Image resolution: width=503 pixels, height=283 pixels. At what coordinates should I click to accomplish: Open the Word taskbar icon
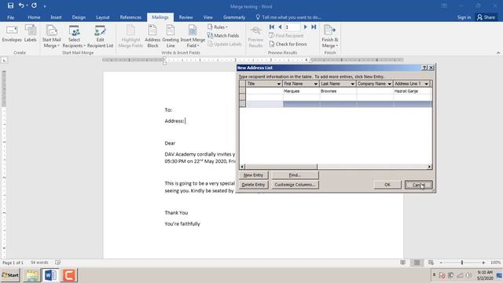point(50,275)
